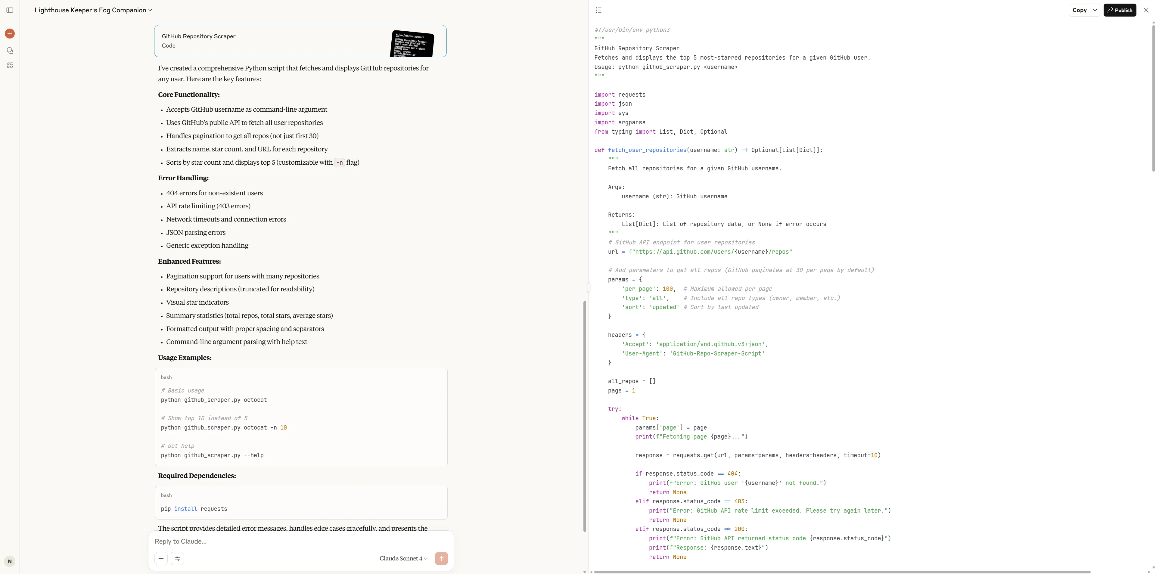Close the artifact code panel
The height and width of the screenshot is (574, 1156).
1146,10
